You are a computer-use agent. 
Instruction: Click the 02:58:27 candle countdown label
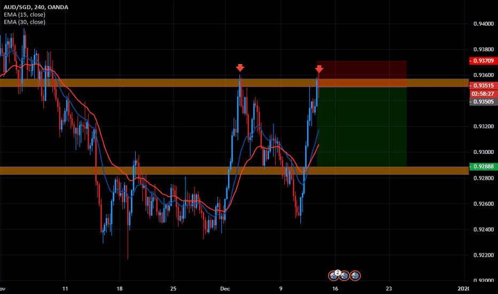(484, 94)
